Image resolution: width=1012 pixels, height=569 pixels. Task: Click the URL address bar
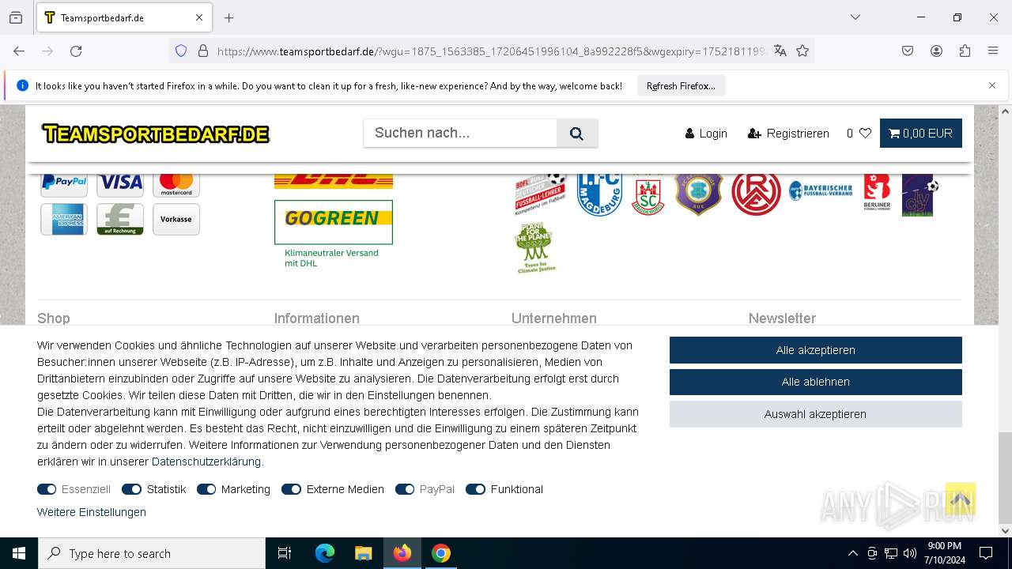(x=490, y=51)
